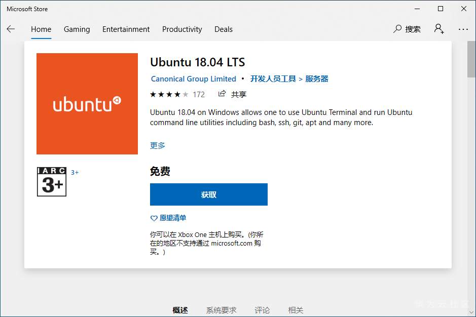Screen dimensions: 476x317
Task: Click the back arrow icon
Action: (x=11, y=29)
